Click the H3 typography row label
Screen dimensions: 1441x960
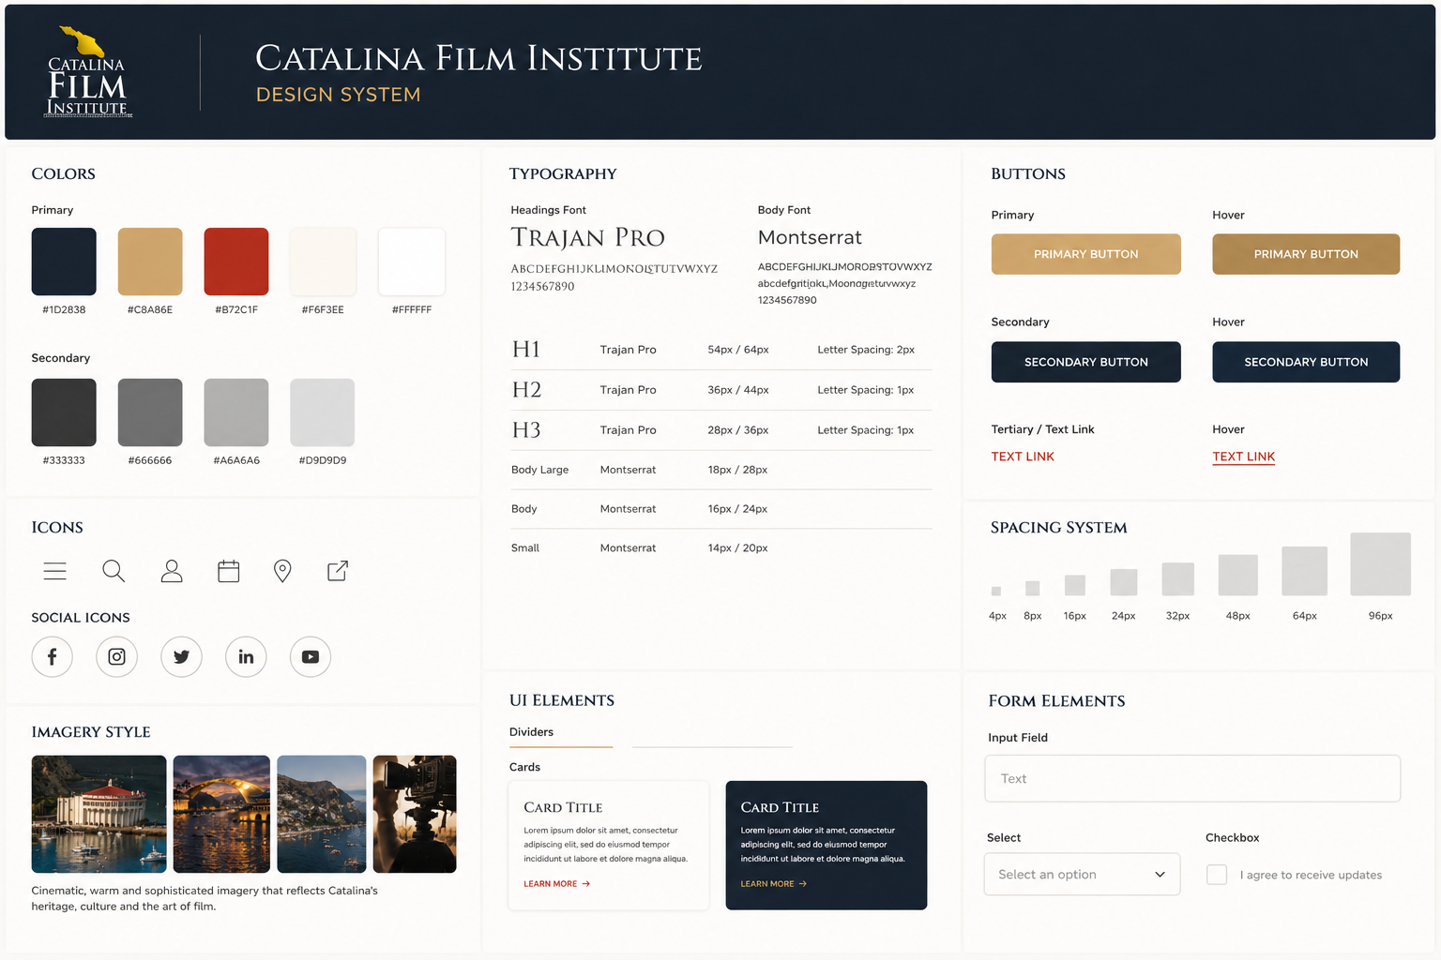(x=526, y=430)
